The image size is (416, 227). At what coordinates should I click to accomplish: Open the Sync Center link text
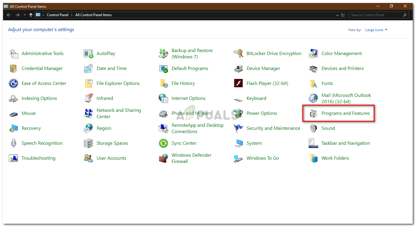[x=184, y=143]
